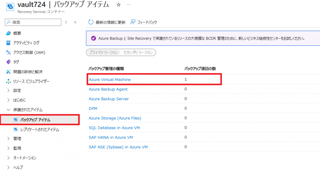320x180 pixels.
Task: Open the more options ellipsis in the header
Action: 128,4
